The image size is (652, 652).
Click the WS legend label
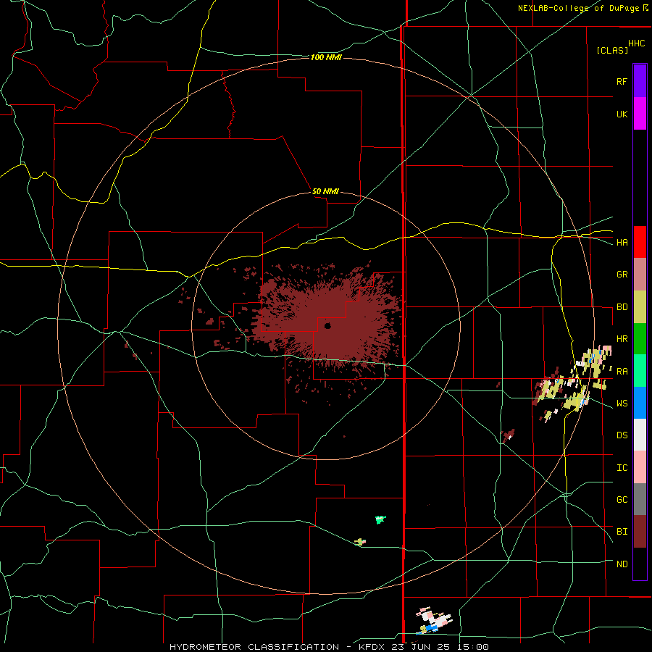622,403
